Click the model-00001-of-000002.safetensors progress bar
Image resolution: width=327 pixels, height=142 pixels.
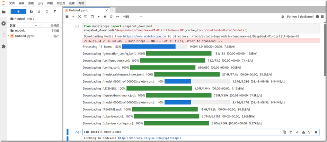(x=197, y=81)
